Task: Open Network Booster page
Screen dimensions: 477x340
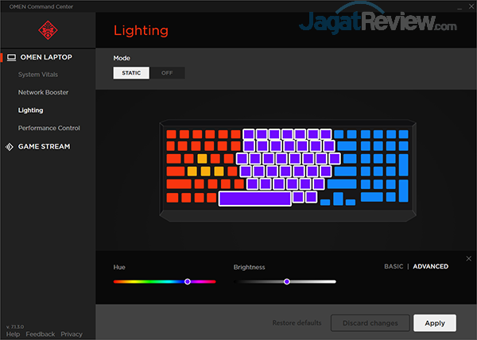Action: point(43,92)
